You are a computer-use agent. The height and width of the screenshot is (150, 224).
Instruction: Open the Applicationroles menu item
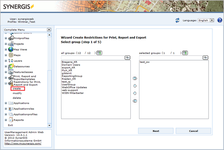(24, 109)
